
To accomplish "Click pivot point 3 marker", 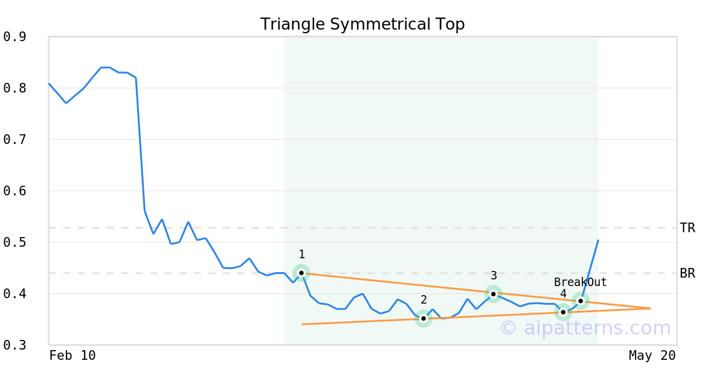I will 494,294.
